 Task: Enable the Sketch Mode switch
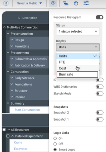[99, 93]
